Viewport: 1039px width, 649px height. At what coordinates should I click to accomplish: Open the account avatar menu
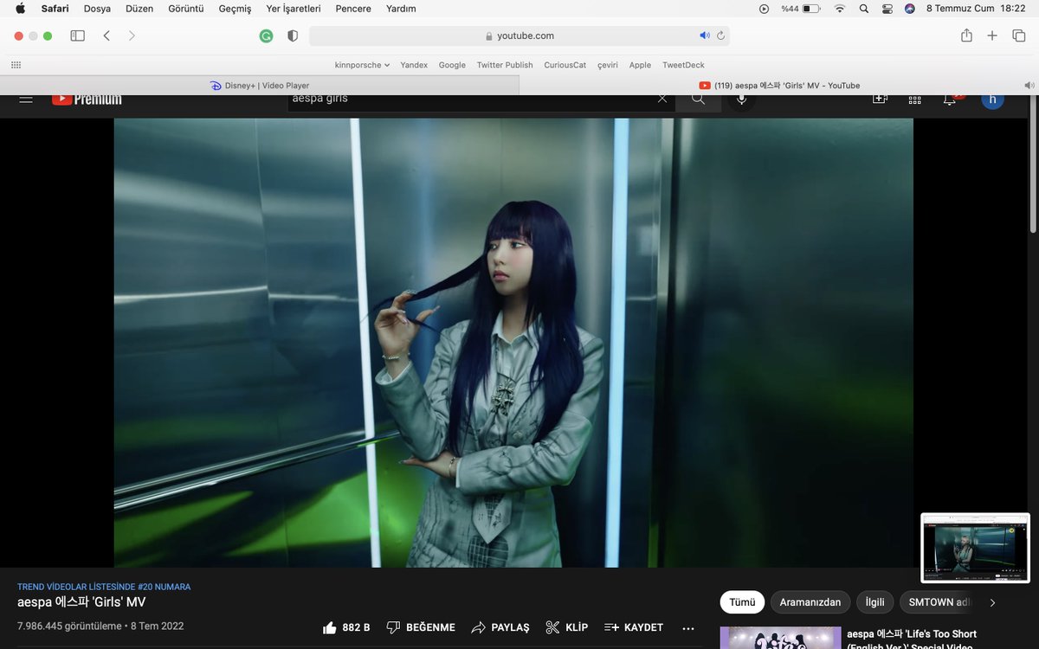pos(992,100)
